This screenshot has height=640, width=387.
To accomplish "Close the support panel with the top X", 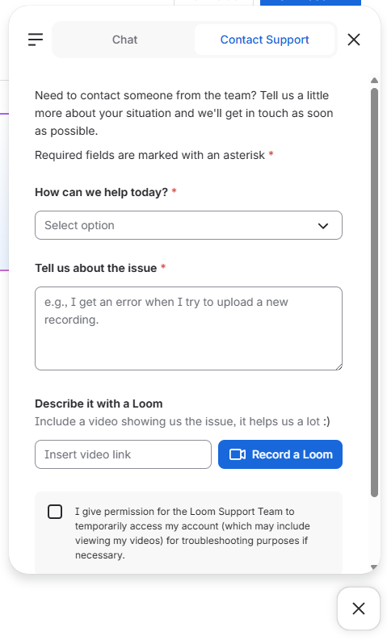I will click(x=354, y=40).
